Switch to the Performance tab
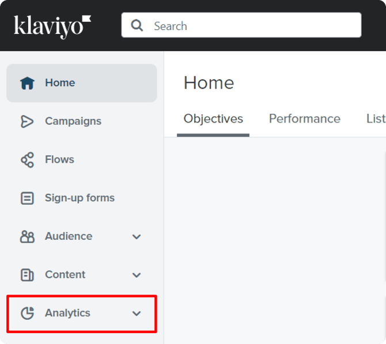Viewport: 386px width, 344px height. (x=304, y=119)
